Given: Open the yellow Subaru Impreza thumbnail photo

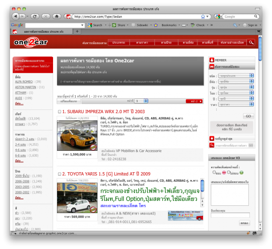Looking at the screenshot, I should pos(72,135).
